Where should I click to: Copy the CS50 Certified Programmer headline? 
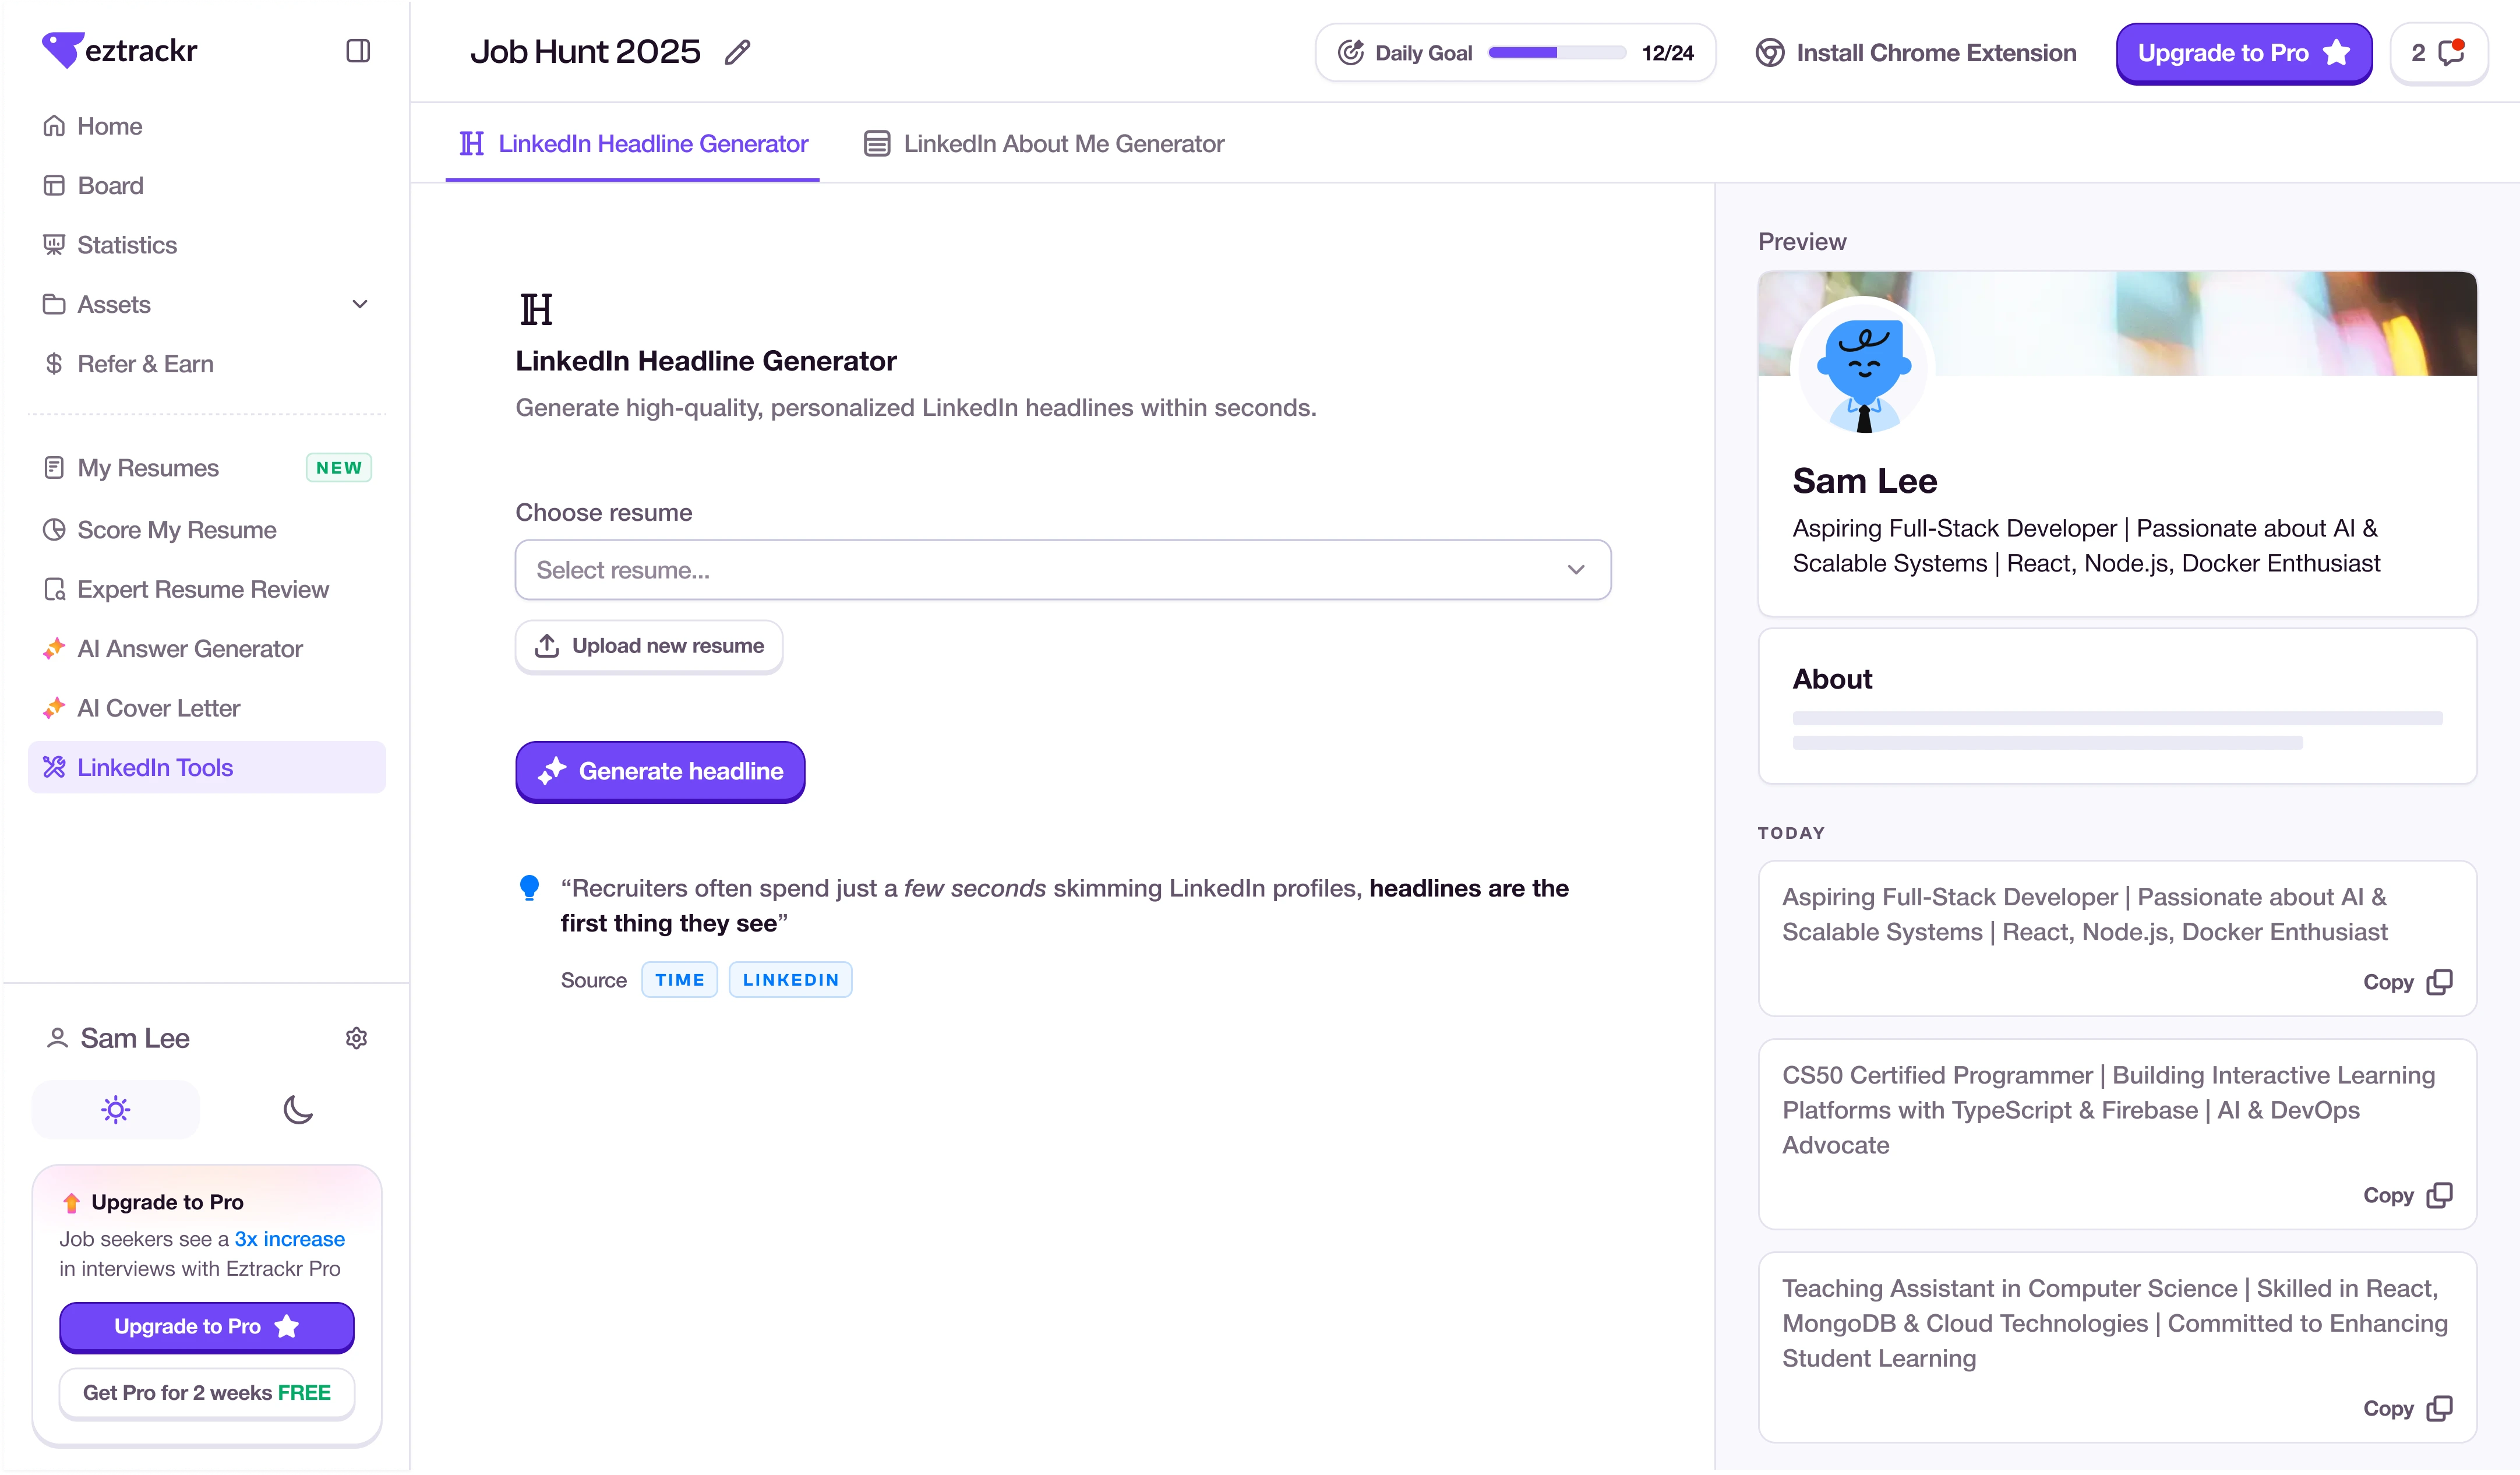(x=2407, y=1195)
